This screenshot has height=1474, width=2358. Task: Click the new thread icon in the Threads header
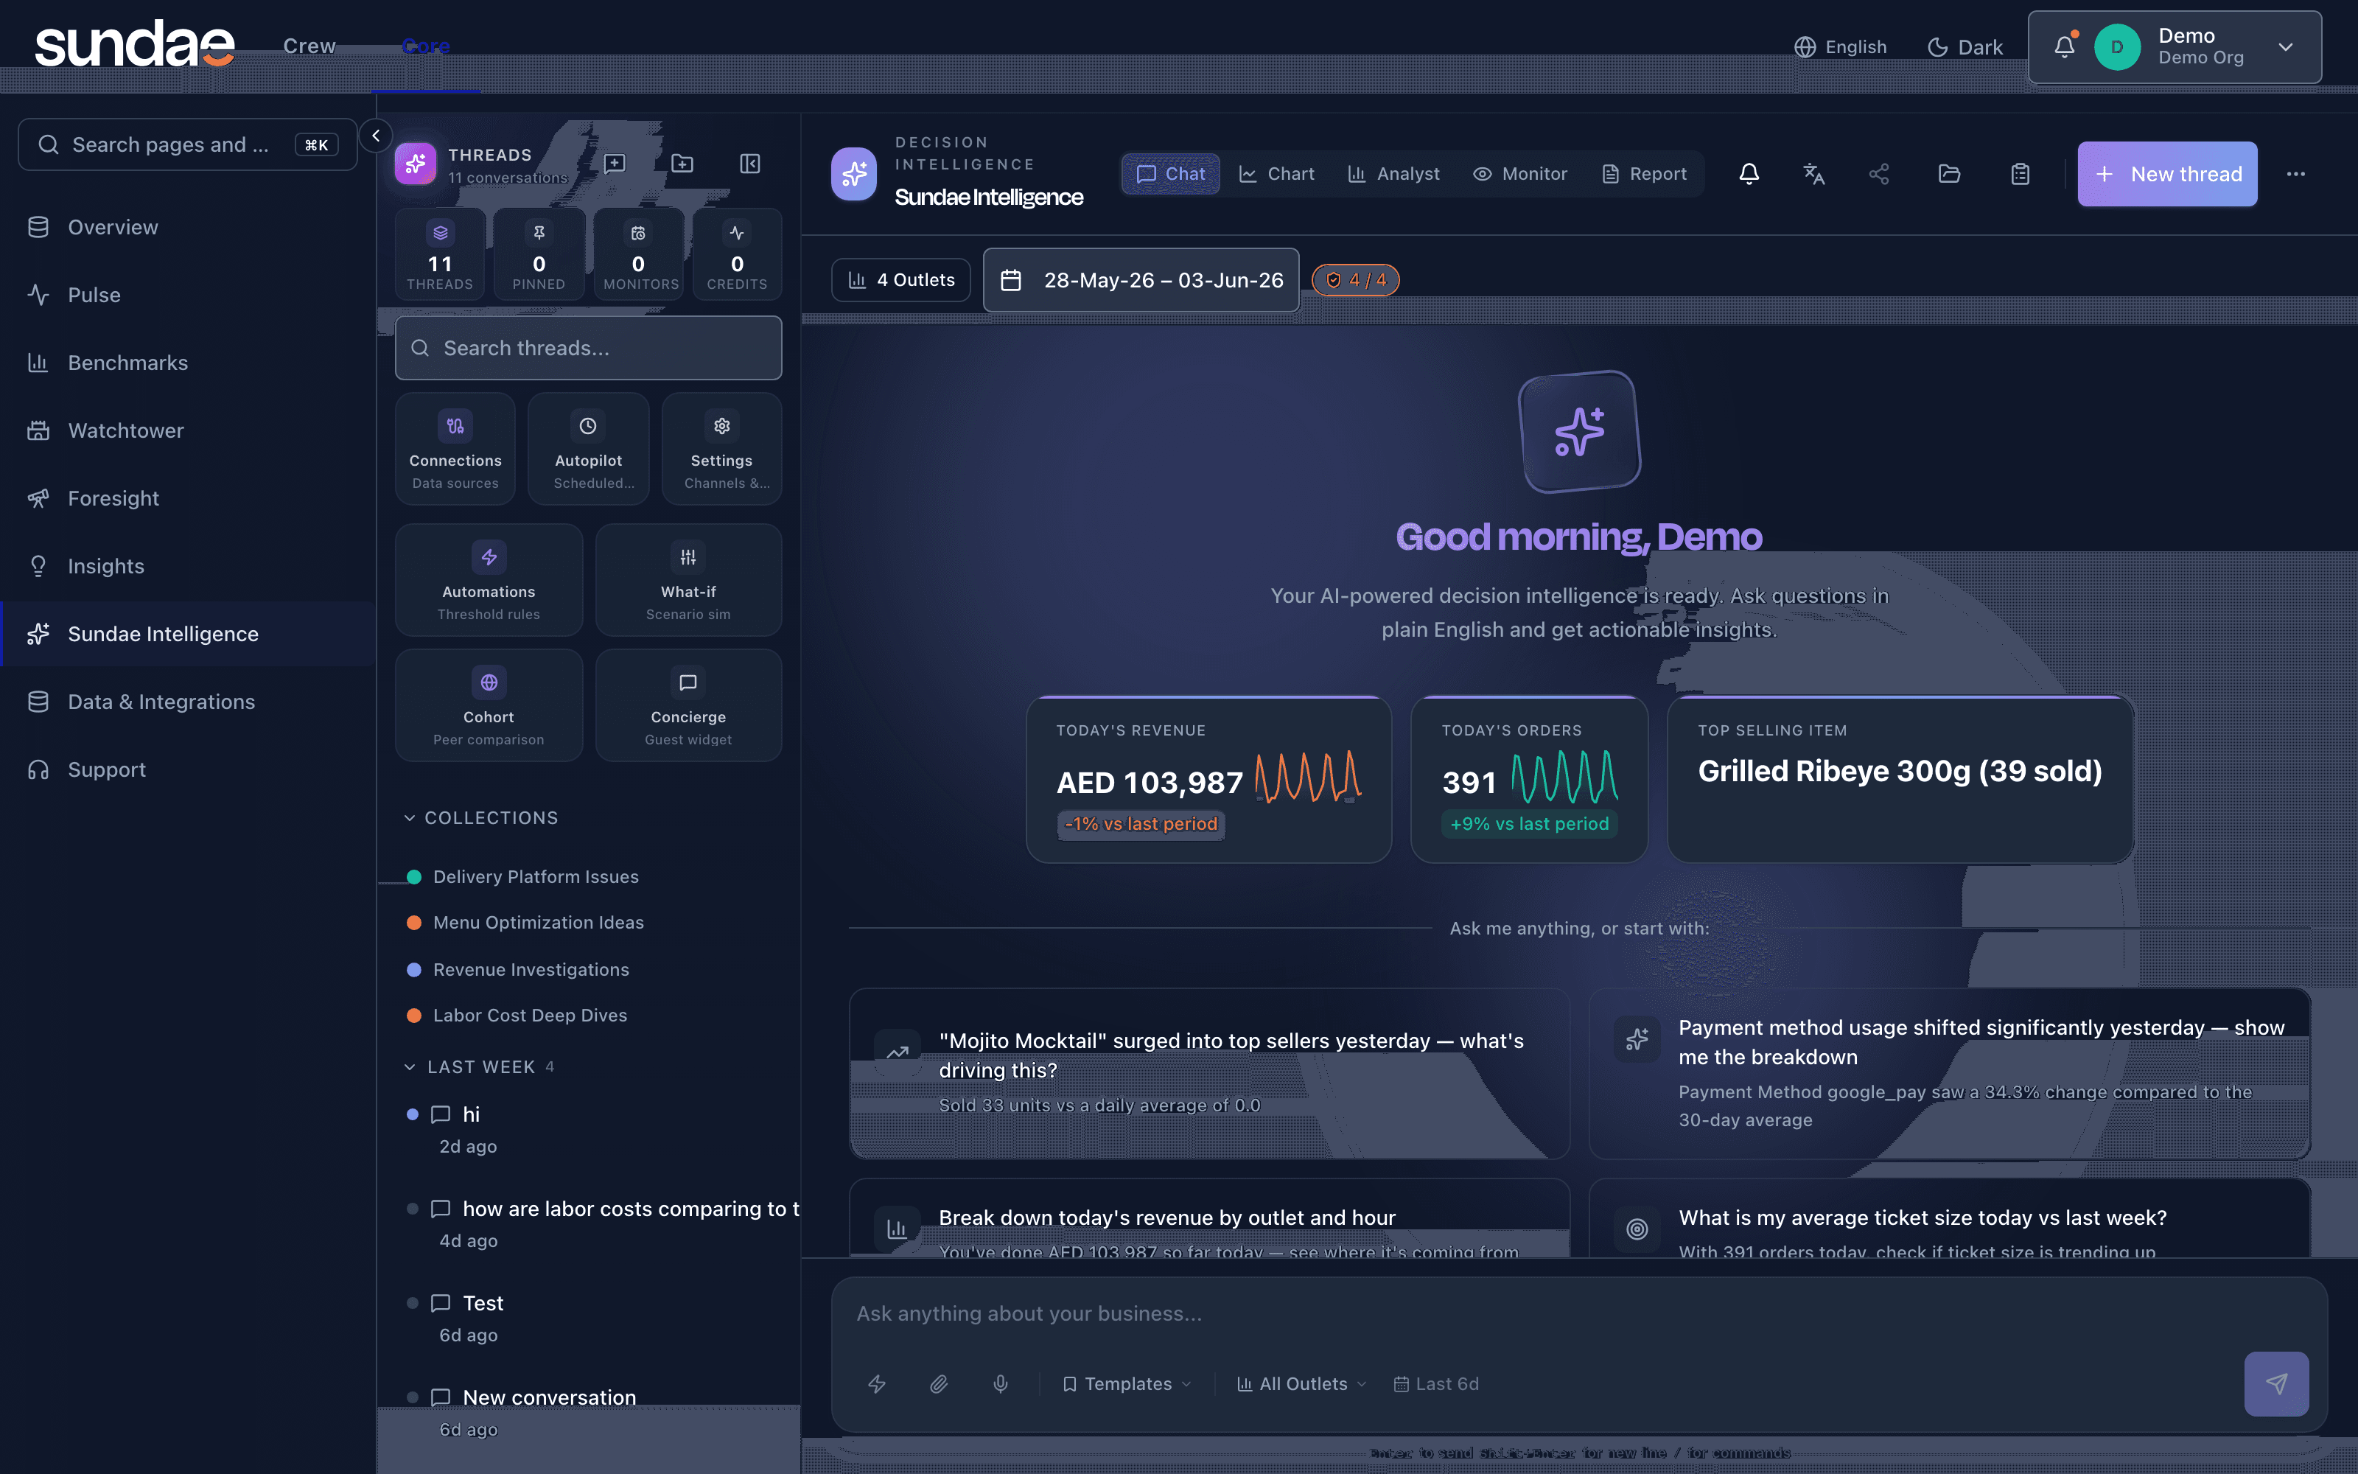point(615,163)
